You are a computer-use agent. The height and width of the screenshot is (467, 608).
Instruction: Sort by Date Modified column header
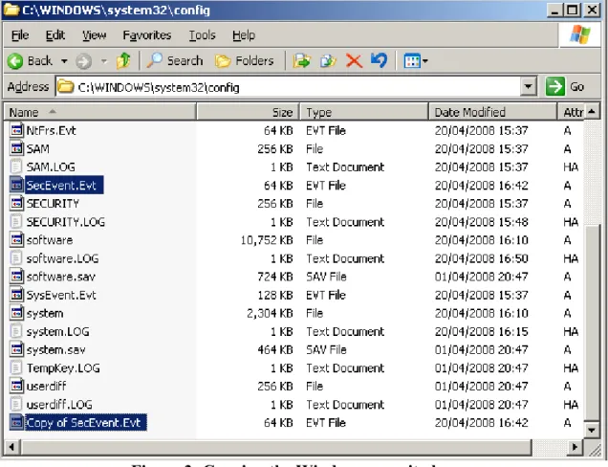coord(493,112)
